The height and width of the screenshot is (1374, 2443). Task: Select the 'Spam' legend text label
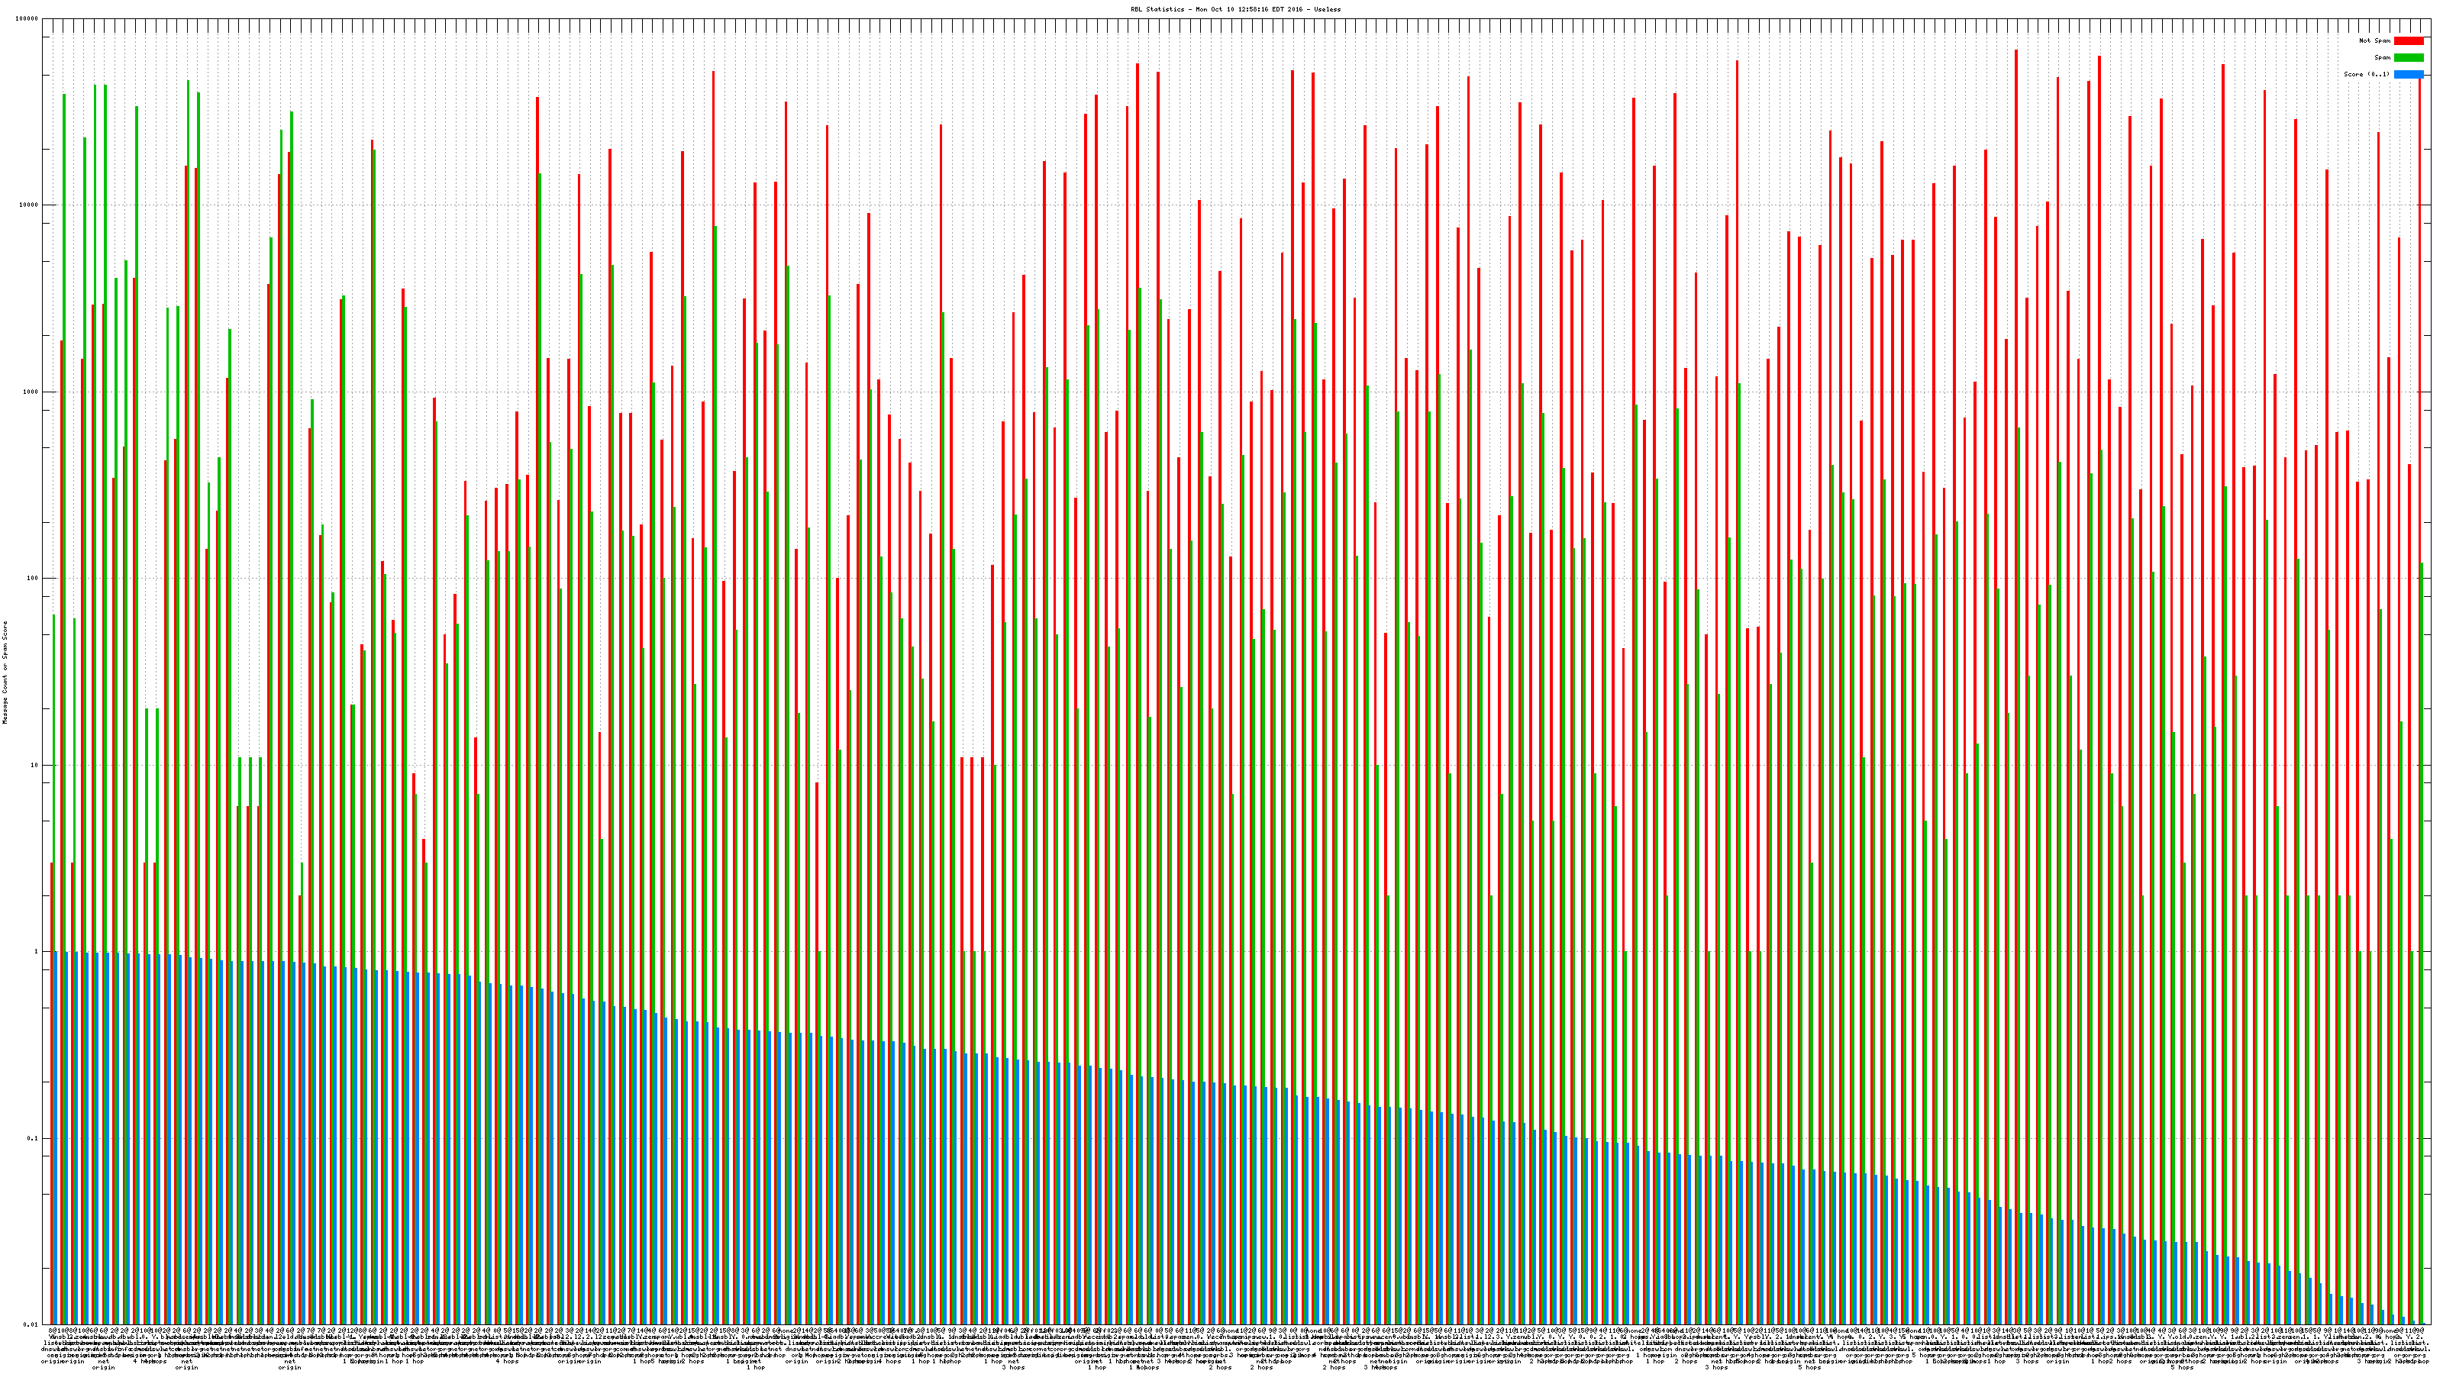pyautogui.click(x=2382, y=58)
